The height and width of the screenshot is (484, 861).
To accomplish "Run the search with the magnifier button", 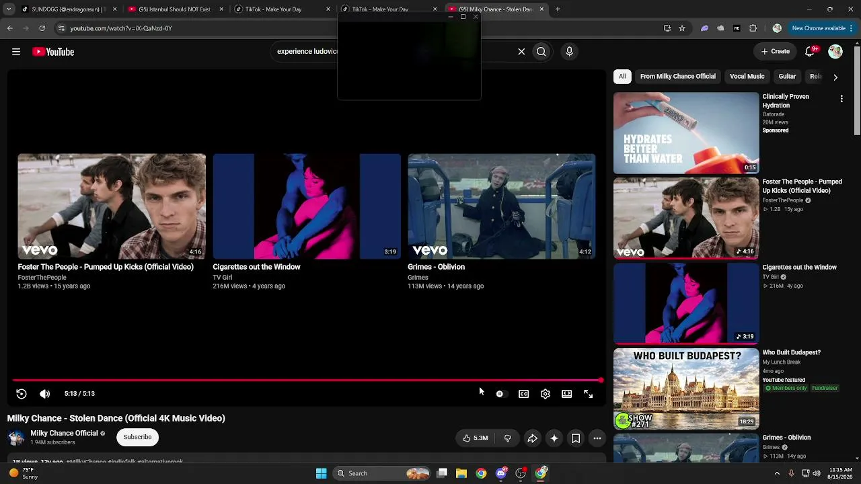I will tap(541, 52).
